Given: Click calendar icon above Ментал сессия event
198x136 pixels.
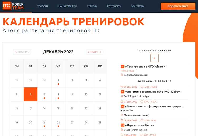Looking at the screenshot, I should [122, 102].
